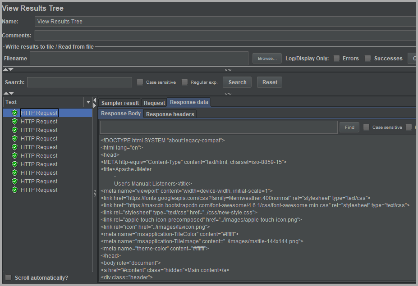Switch to the Sampler result tab

(x=120, y=103)
